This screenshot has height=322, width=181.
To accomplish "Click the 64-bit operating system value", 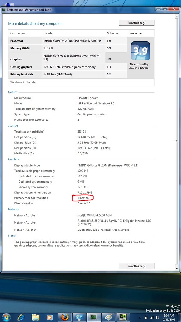I will pos(92,114).
